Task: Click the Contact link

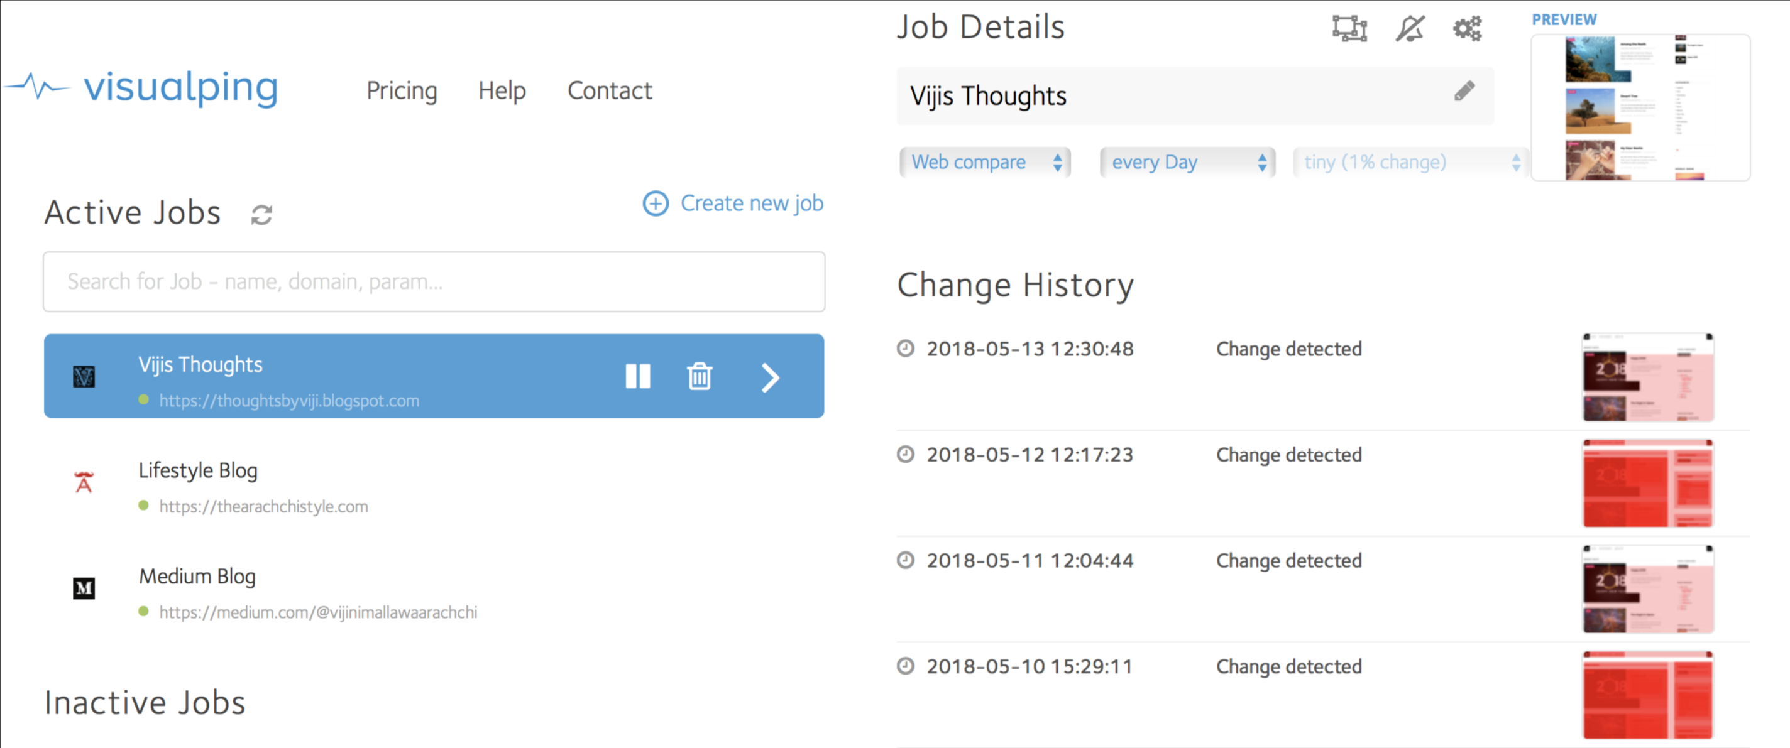Action: click(x=610, y=91)
